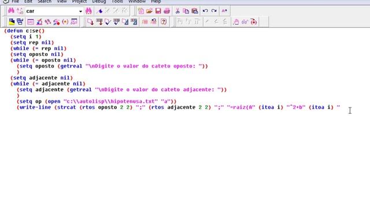Click the '(setq oposto nil)' code line
The height and width of the screenshot is (208, 370).
pos(37,54)
